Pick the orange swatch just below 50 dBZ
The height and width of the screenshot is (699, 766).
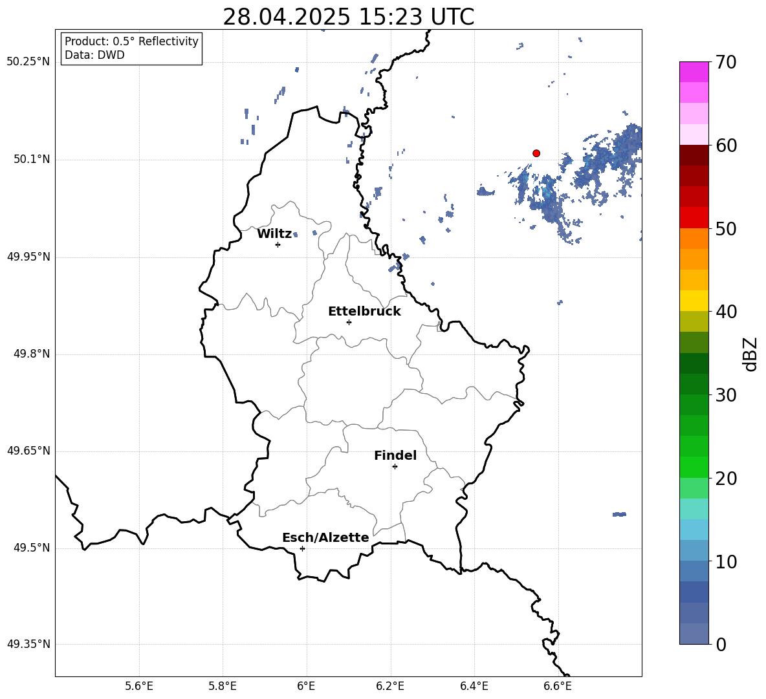click(x=694, y=238)
